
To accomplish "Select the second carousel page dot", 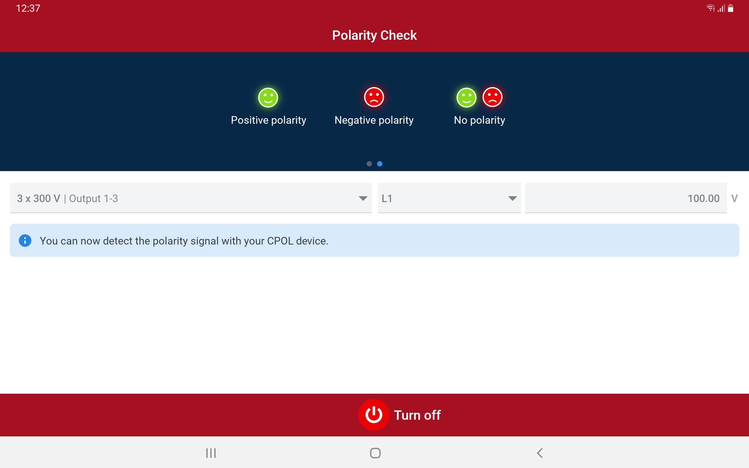I will tap(380, 164).
